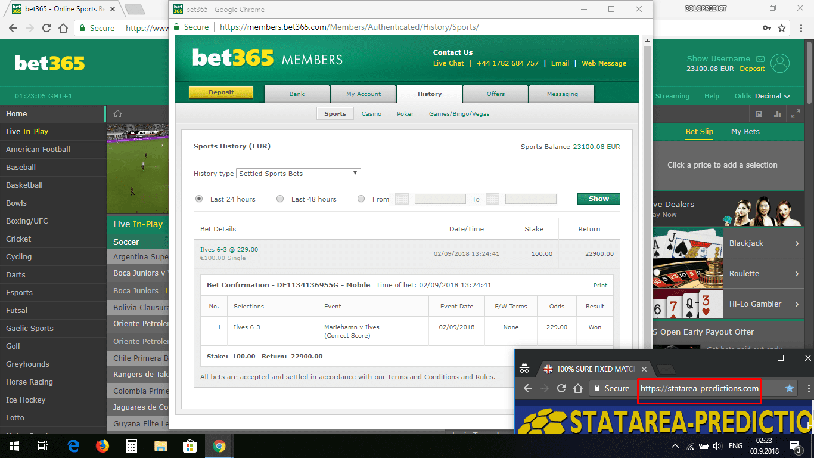Switch to My Account tab
814x458 pixels.
pyautogui.click(x=363, y=94)
